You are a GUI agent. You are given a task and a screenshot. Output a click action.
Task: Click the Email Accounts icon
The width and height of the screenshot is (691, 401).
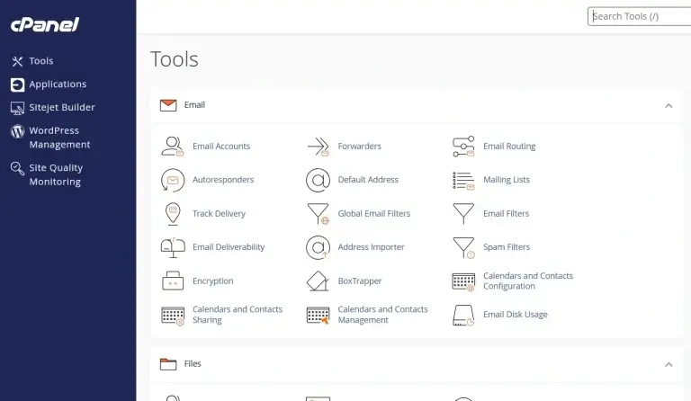click(x=172, y=147)
